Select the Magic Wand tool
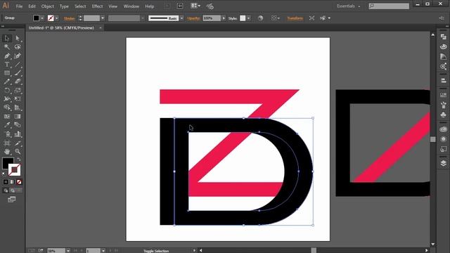The width and height of the screenshot is (450, 253). coord(7,47)
